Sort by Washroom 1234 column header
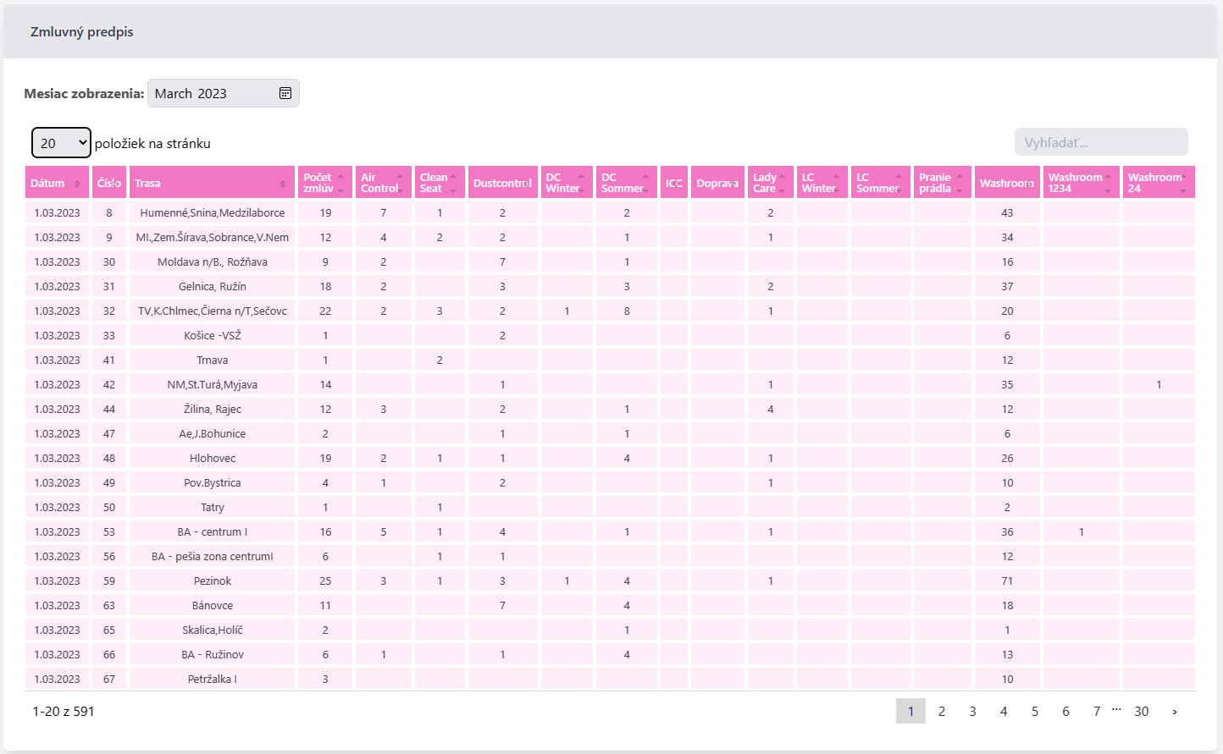The width and height of the screenshot is (1223, 754). (x=1079, y=183)
